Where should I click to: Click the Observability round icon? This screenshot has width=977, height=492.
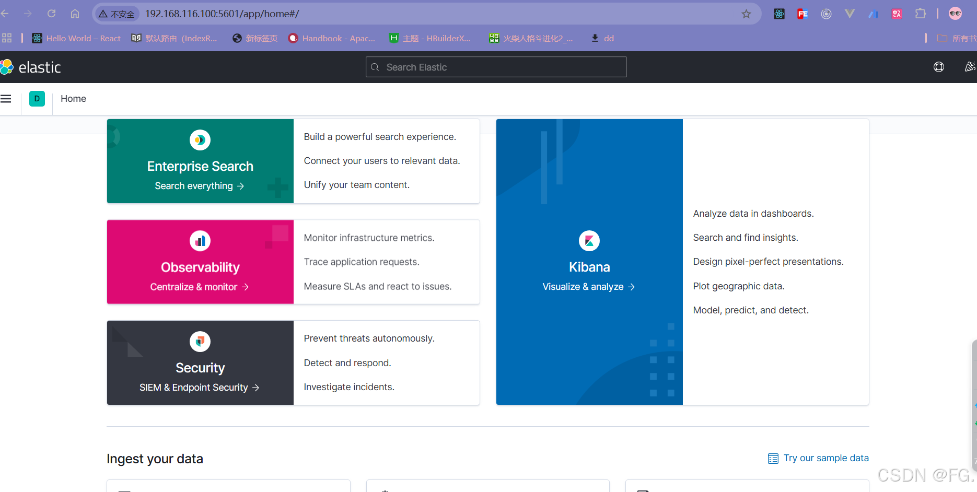[x=200, y=241]
